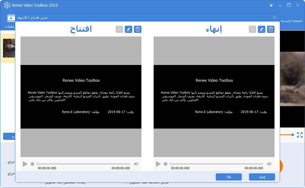Screen dimensions: 305x188
Task: Stop the opening preview playback
Action: click(x=32, y=164)
